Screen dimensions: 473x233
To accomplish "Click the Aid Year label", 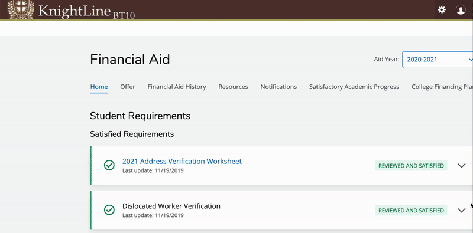I will 387,60.
